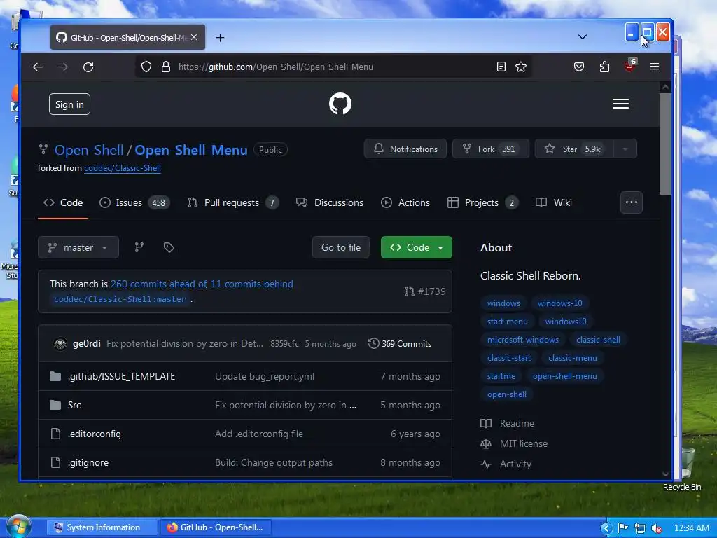Star the repository with Star button

[574, 149]
